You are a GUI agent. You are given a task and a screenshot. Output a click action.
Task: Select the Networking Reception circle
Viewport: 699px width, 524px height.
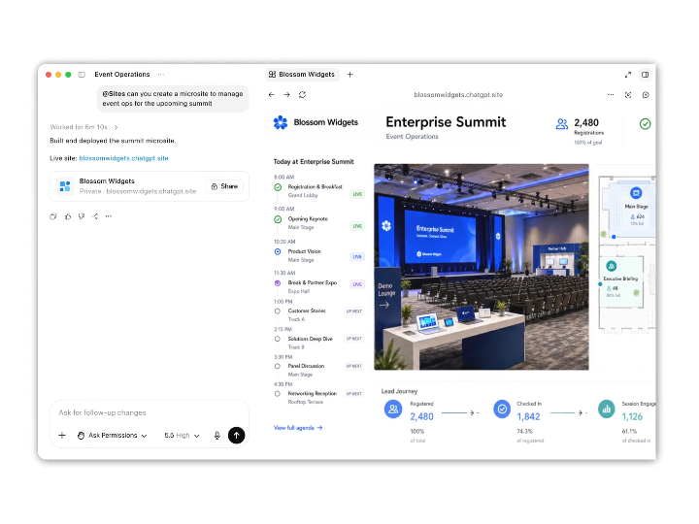(278, 394)
